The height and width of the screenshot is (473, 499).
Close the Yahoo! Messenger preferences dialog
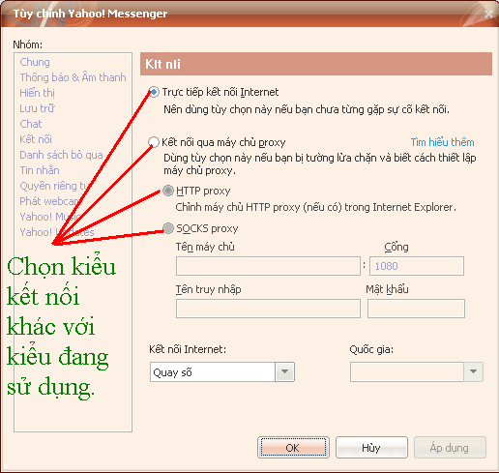[x=488, y=14]
